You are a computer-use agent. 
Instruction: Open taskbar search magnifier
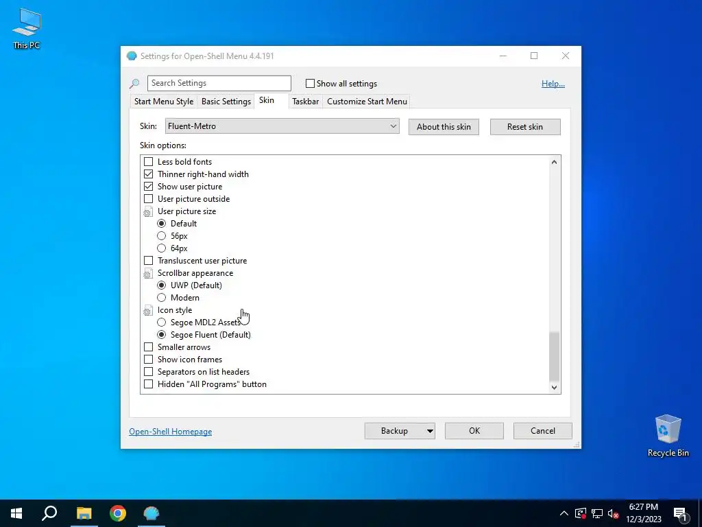point(49,513)
